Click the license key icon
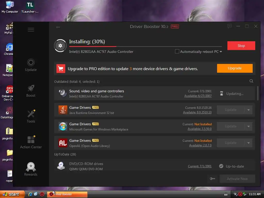 (212, 179)
